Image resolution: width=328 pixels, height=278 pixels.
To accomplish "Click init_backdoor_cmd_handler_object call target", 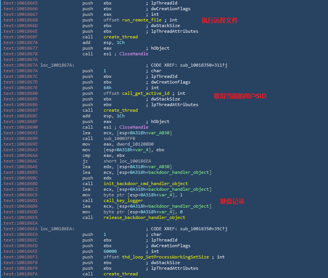I will point(145,184).
